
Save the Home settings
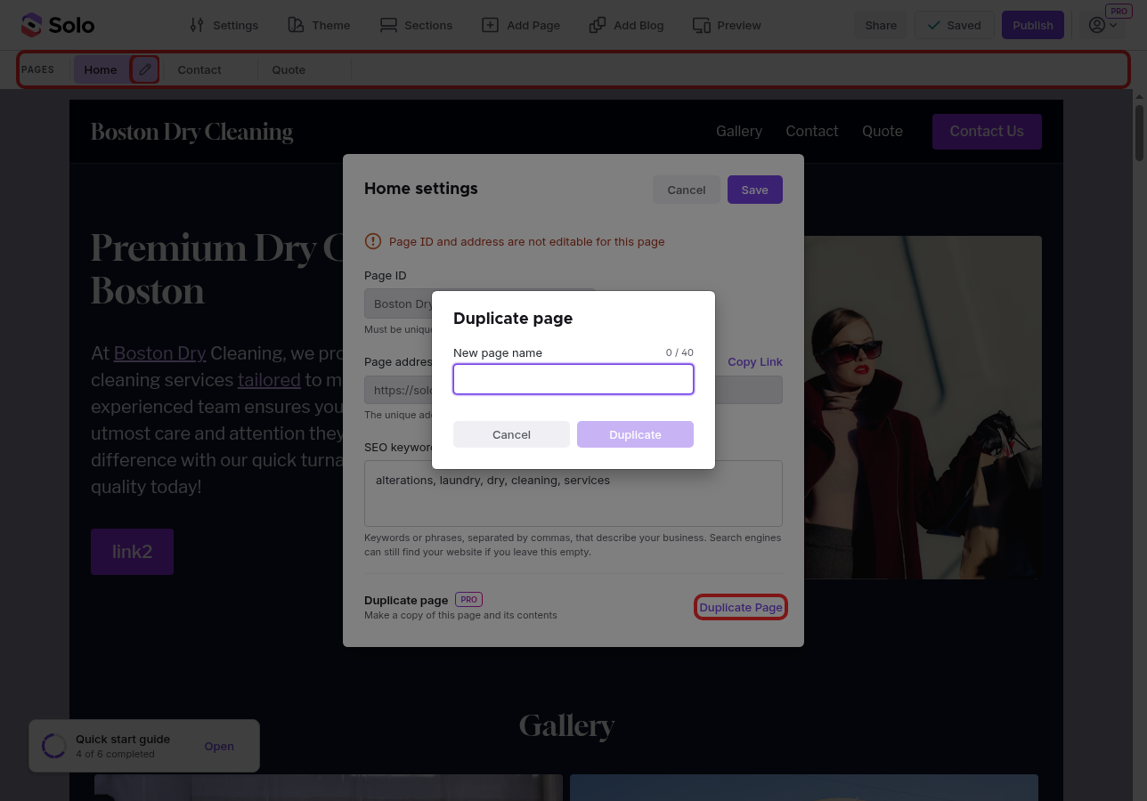point(754,190)
